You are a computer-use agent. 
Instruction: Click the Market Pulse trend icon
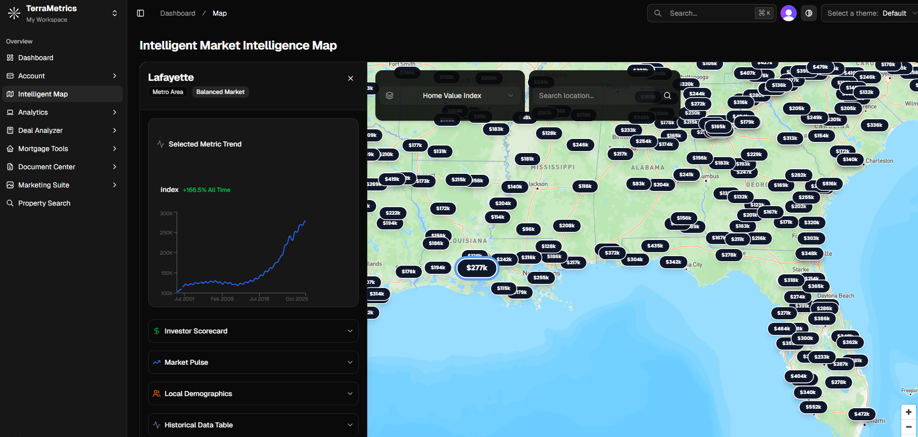tap(157, 362)
